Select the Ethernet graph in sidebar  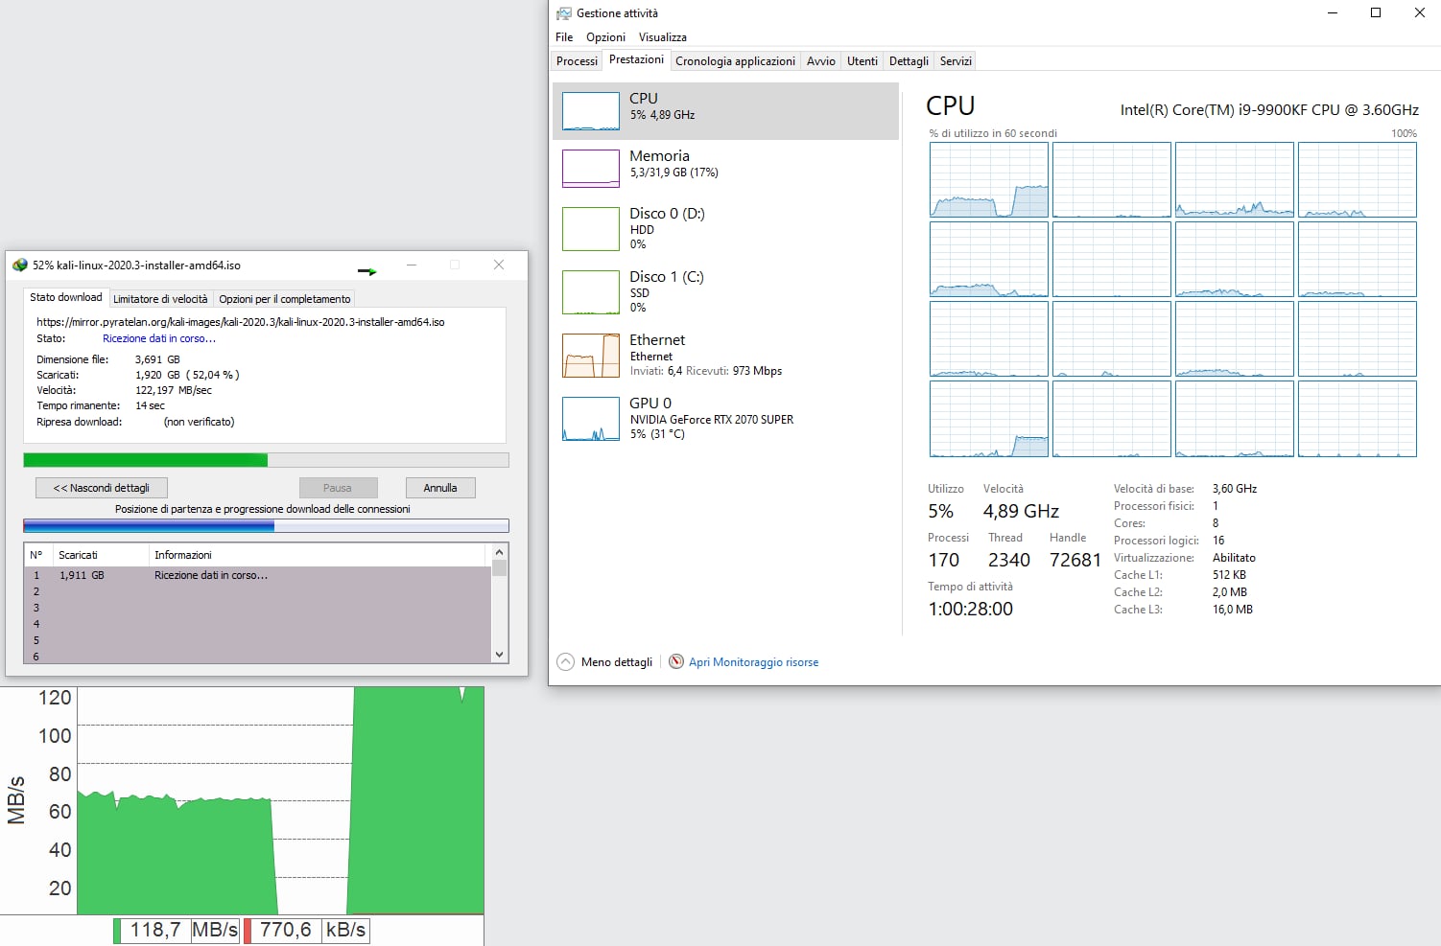(590, 356)
